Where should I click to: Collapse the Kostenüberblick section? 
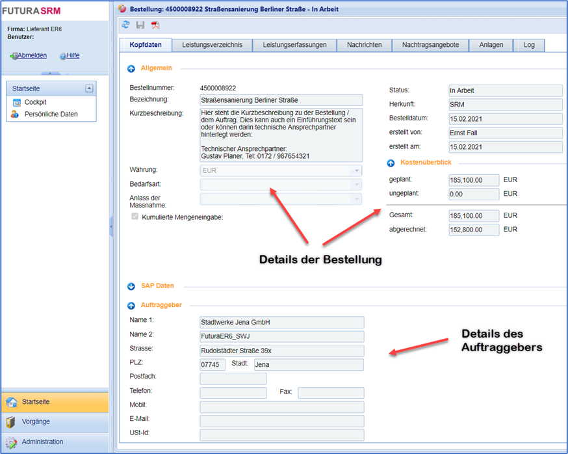[x=391, y=163]
